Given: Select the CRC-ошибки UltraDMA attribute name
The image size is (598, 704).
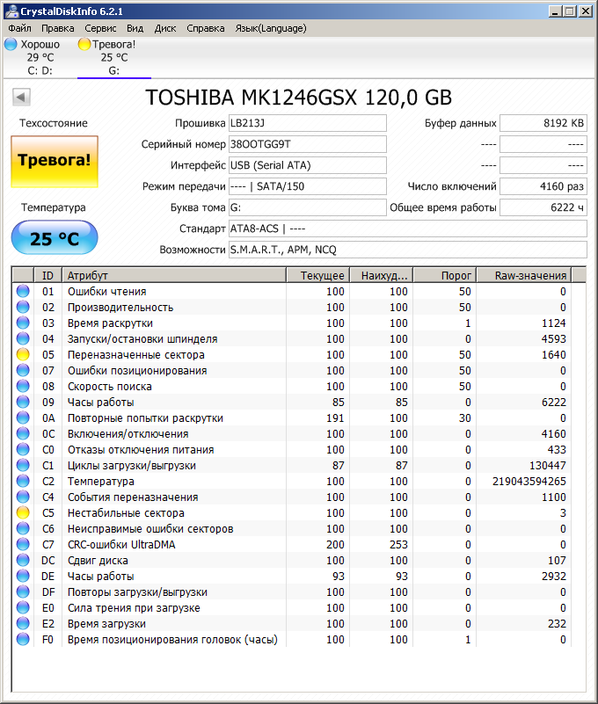Looking at the screenshot, I should pyautogui.click(x=121, y=544).
